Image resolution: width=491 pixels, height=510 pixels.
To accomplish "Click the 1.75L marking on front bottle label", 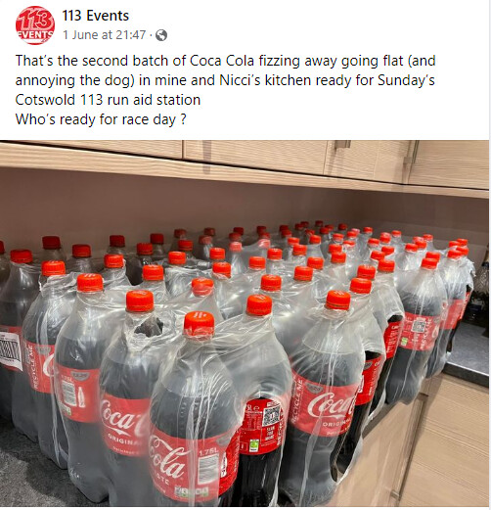I will pyautogui.click(x=207, y=453).
